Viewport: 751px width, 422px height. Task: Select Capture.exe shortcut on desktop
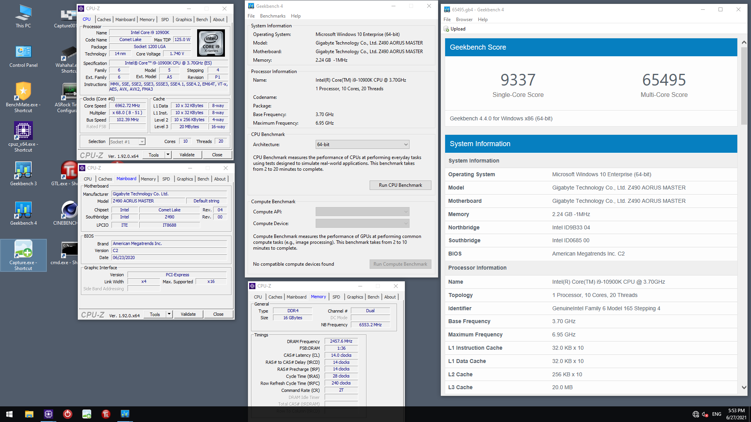point(23,255)
